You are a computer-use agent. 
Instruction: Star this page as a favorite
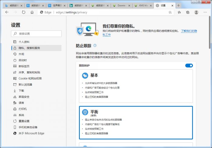pos(170,12)
